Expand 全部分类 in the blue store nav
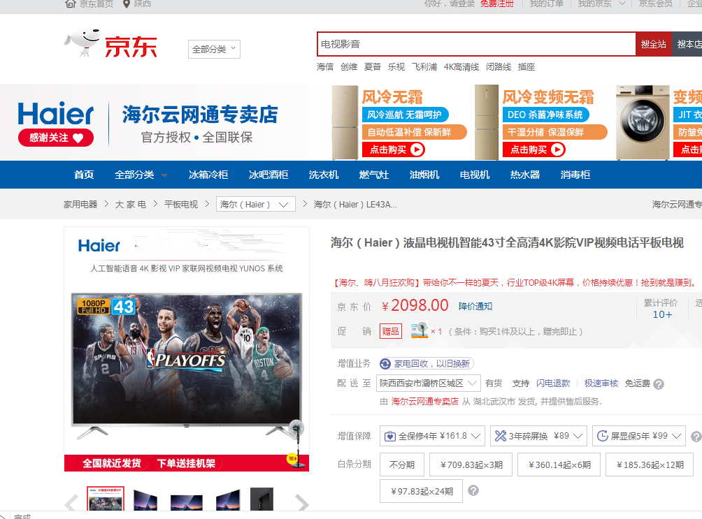The width and height of the screenshot is (702, 519). click(x=141, y=175)
